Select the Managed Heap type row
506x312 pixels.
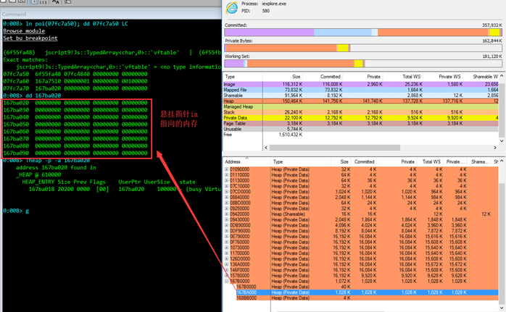[361, 106]
